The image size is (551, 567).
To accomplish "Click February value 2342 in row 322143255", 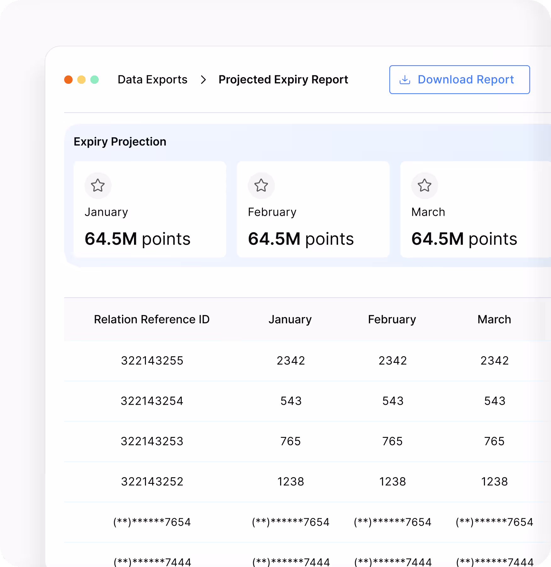I will [393, 361].
